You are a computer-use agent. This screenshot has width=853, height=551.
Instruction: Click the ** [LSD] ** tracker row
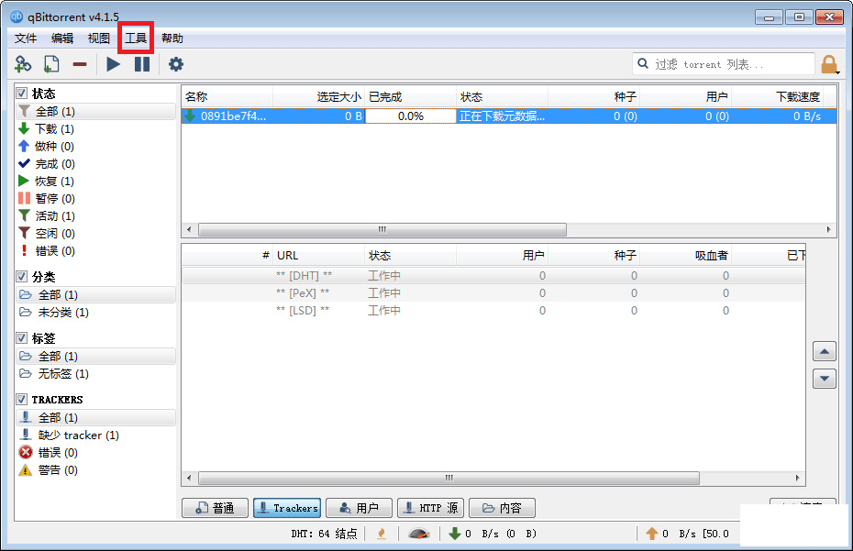tap(493, 311)
